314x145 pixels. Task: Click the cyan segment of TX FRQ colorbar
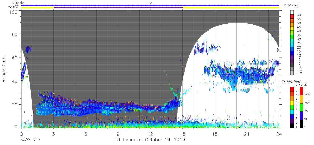pos(292,112)
